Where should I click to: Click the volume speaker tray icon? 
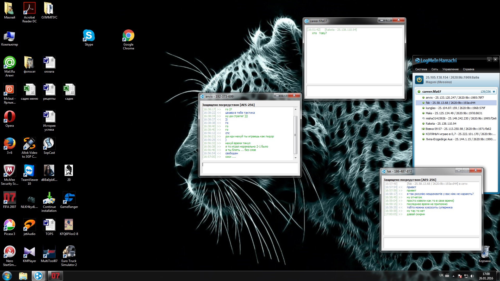(472, 276)
